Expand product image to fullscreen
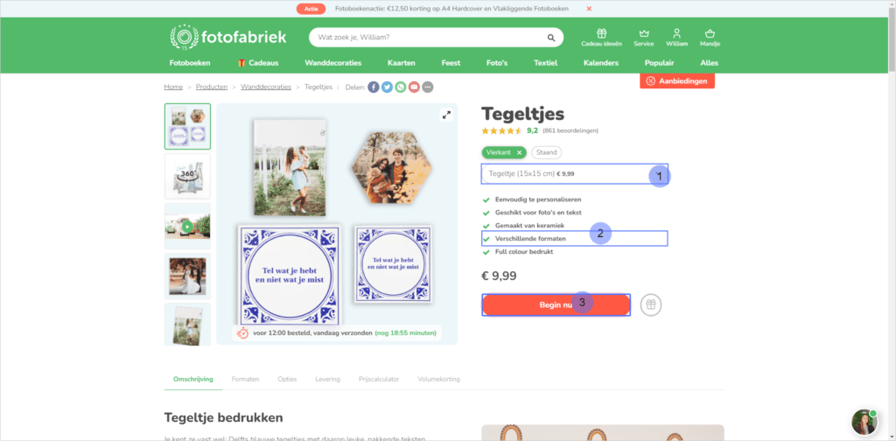Viewport: 896px width, 441px height. click(446, 115)
